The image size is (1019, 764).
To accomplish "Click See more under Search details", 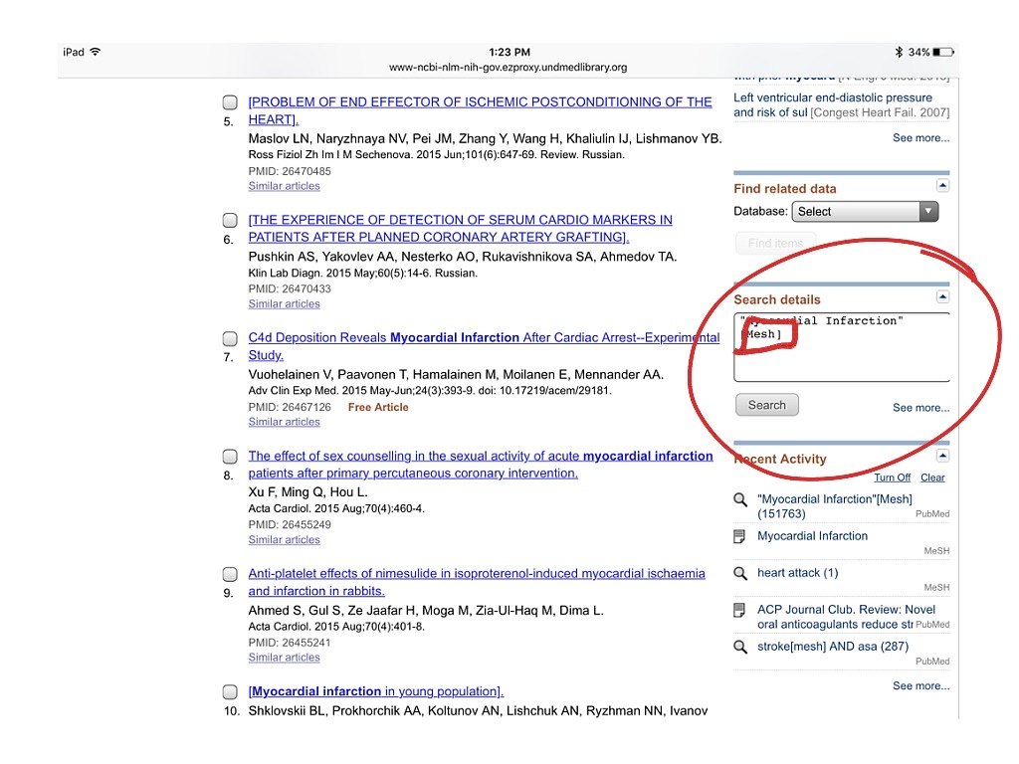I will click(920, 408).
